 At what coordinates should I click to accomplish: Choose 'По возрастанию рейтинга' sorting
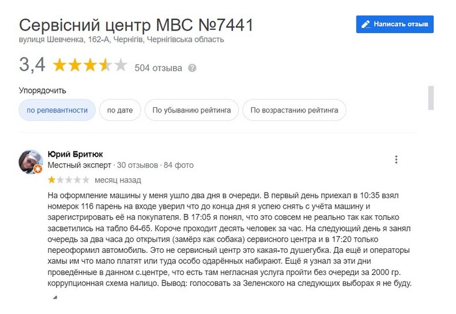[294, 111]
